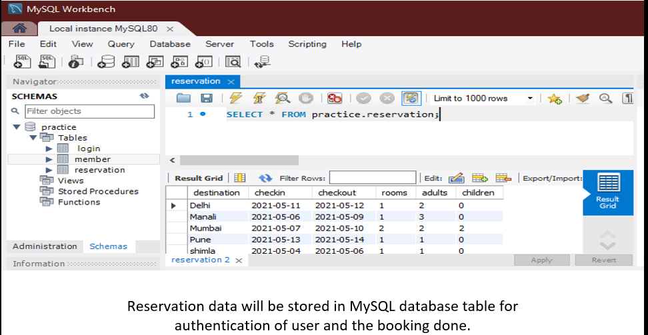Expand the reservation table node
The image size is (648, 335).
pyautogui.click(x=49, y=170)
